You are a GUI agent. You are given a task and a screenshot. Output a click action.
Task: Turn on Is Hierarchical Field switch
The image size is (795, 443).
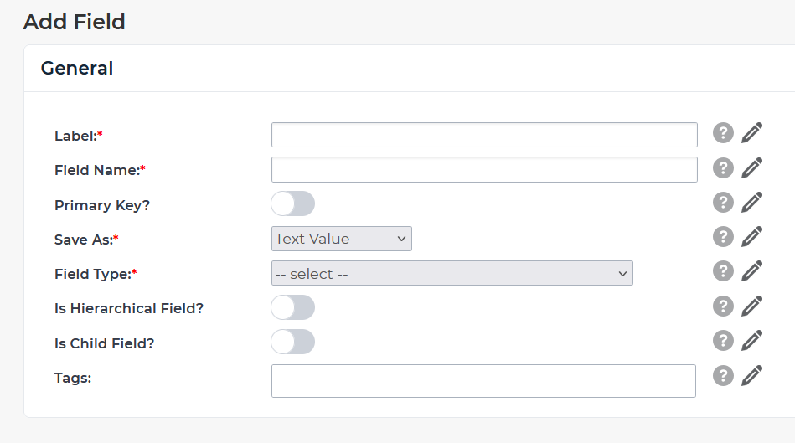(x=292, y=307)
